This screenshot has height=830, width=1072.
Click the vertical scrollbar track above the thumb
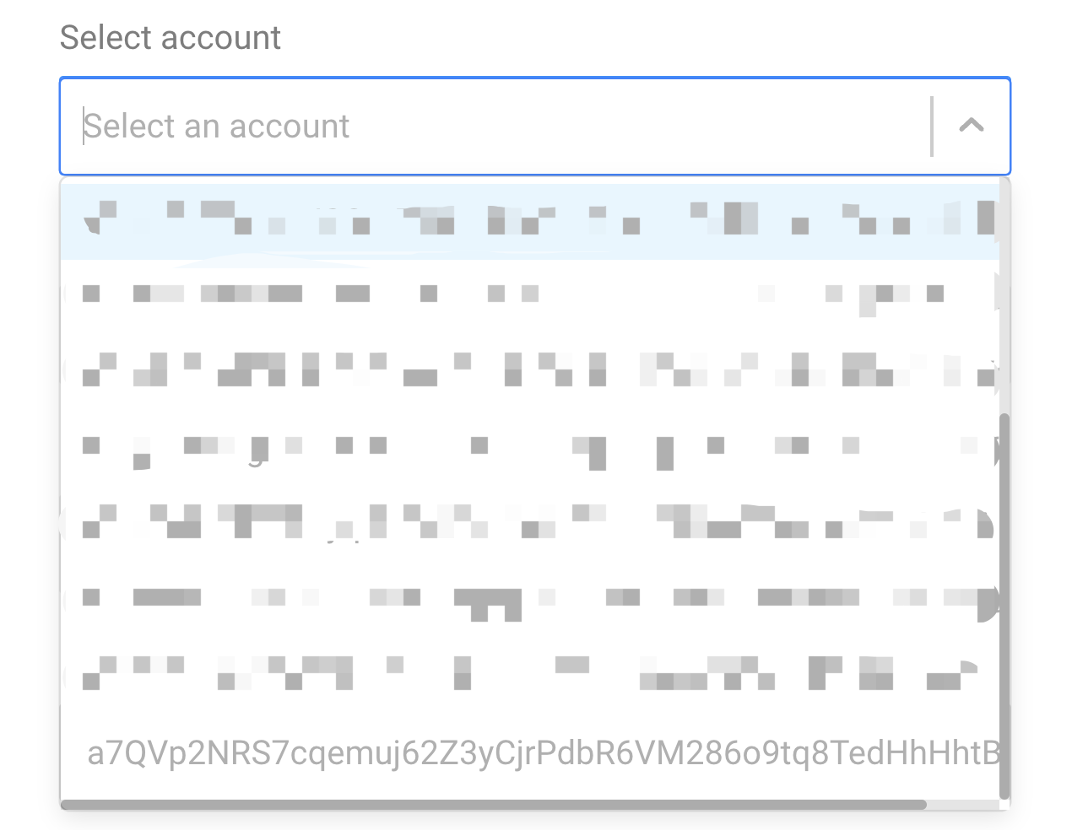click(x=1004, y=295)
